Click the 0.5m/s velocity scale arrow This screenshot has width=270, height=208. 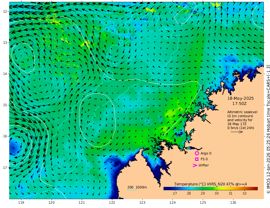pos(237,132)
